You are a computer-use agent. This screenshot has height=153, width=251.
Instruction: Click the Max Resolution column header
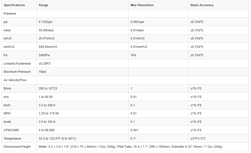(x=142, y=5)
